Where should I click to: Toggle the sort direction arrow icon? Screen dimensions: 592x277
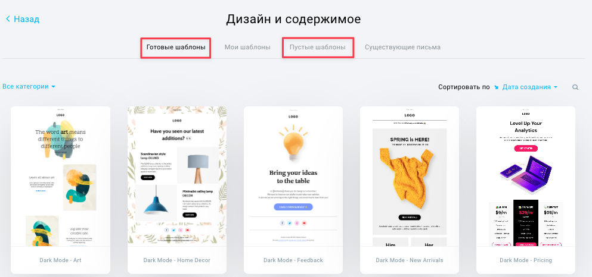pyautogui.click(x=497, y=87)
